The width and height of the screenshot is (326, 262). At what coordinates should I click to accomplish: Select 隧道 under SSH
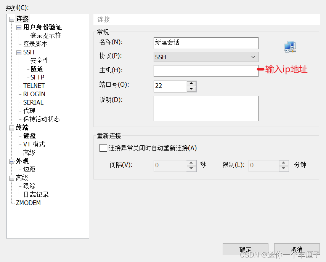click(37, 69)
